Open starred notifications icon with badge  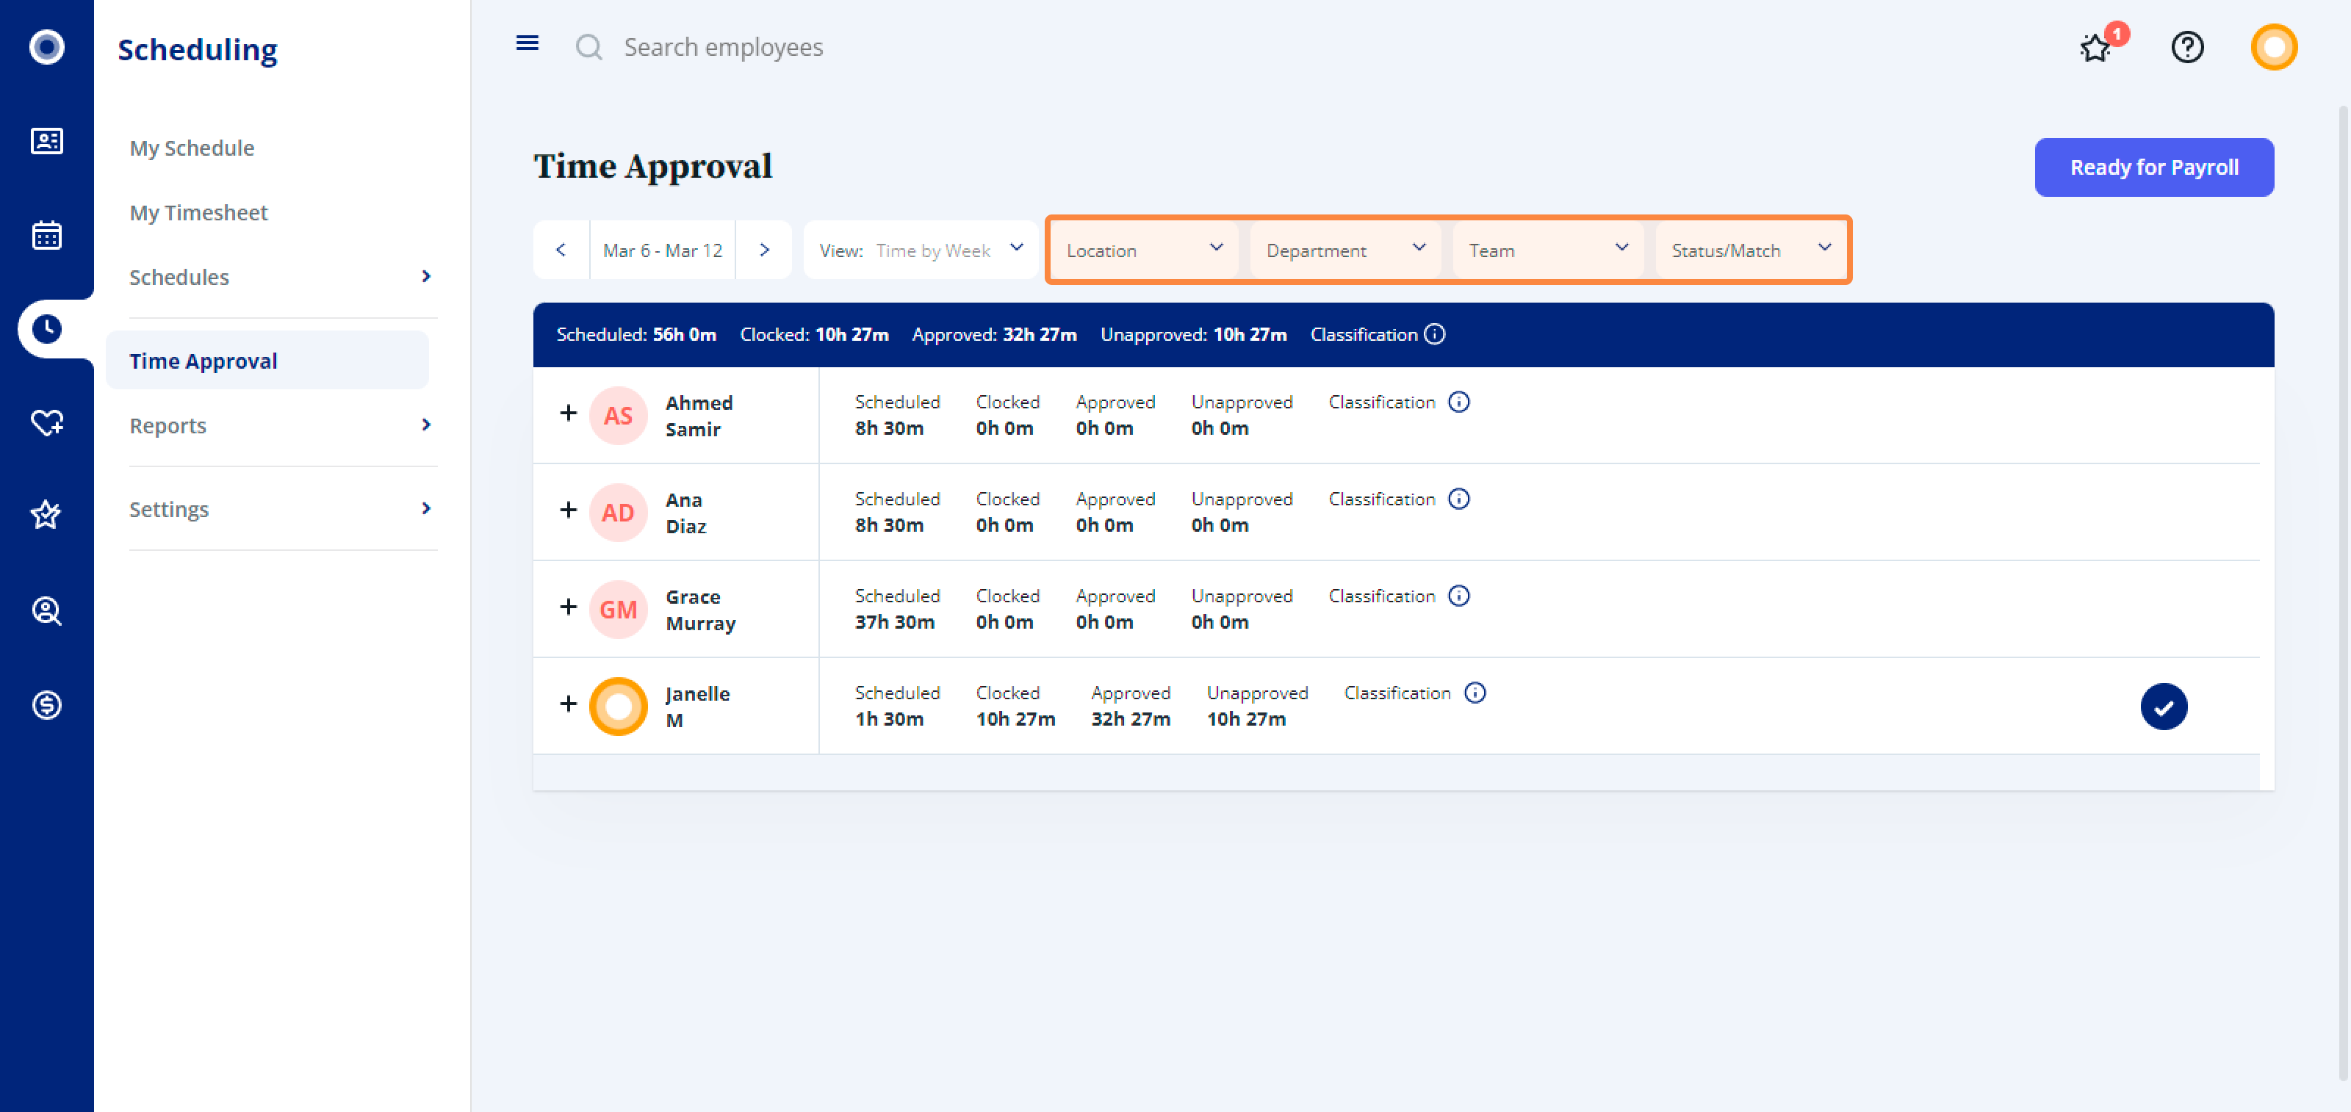click(2096, 46)
